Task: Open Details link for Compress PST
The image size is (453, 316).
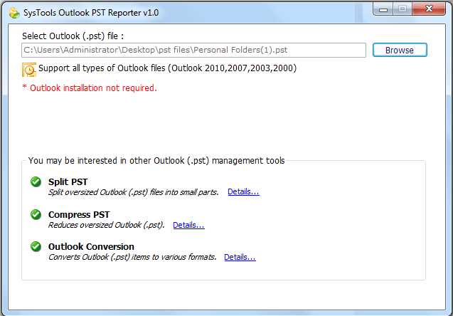Action: click(x=188, y=225)
